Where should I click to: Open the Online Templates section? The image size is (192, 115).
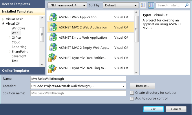click(23, 71)
